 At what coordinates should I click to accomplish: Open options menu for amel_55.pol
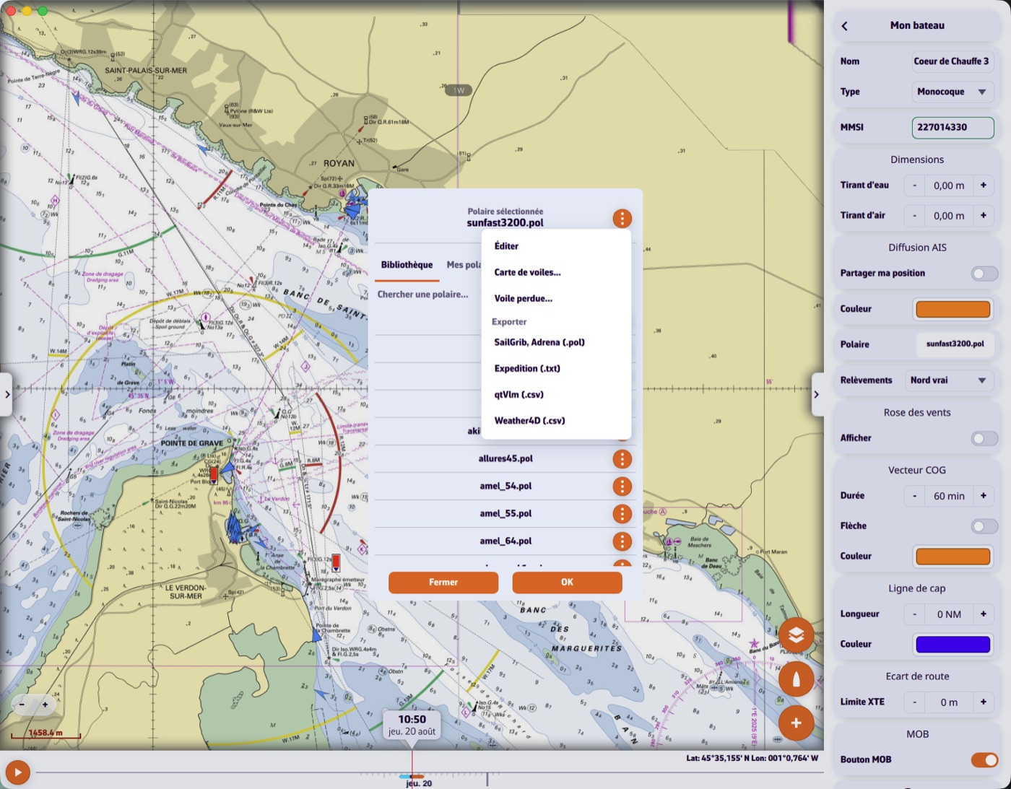622,514
